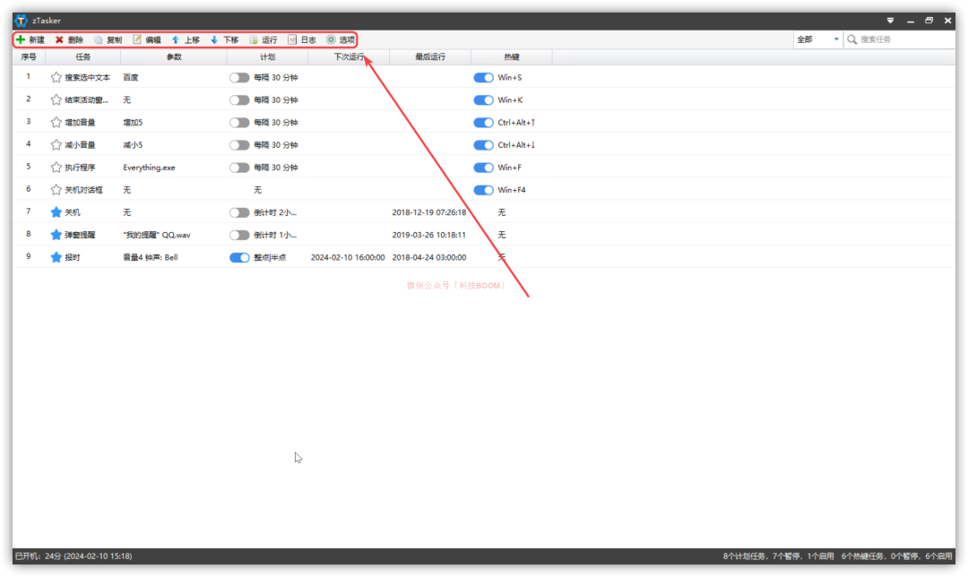Open 编辑 (Edit) from the toolbar
Image resolution: width=968 pixels, height=577 pixels.
pos(137,39)
